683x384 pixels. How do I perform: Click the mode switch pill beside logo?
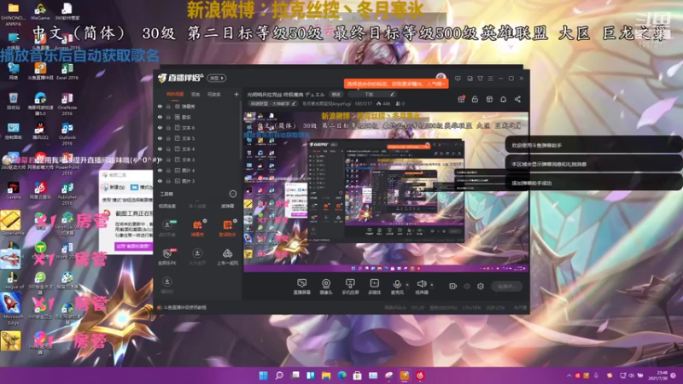pos(217,78)
